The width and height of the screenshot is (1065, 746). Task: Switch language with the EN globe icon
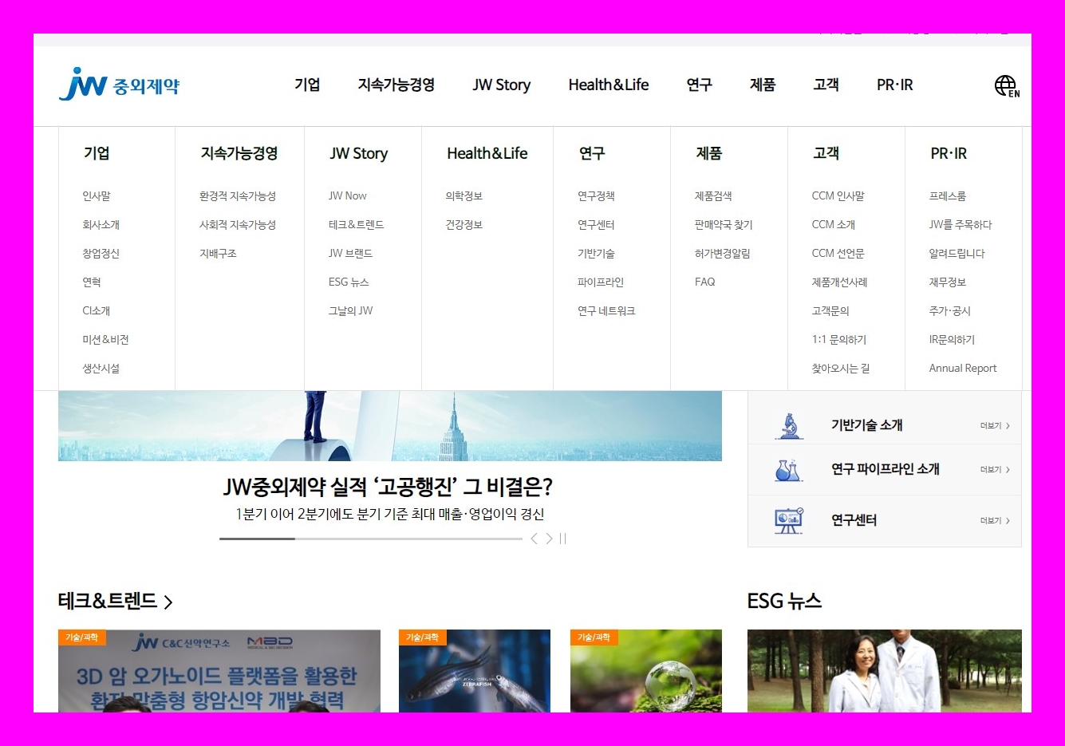pos(1007,85)
